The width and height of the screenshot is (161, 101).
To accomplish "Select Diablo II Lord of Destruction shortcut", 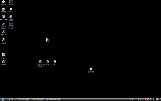I will tap(11, 26).
